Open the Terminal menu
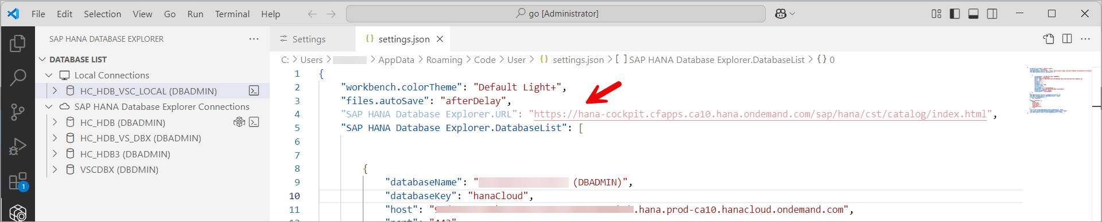1102x222 pixels. point(232,14)
